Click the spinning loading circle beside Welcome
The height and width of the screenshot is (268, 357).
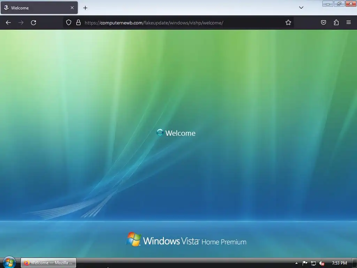pyautogui.click(x=160, y=132)
